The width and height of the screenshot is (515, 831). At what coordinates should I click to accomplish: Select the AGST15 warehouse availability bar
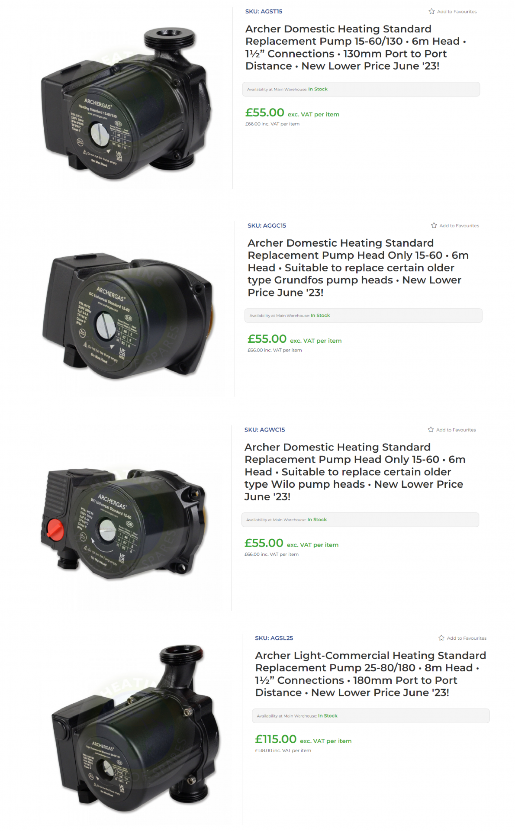[361, 89]
